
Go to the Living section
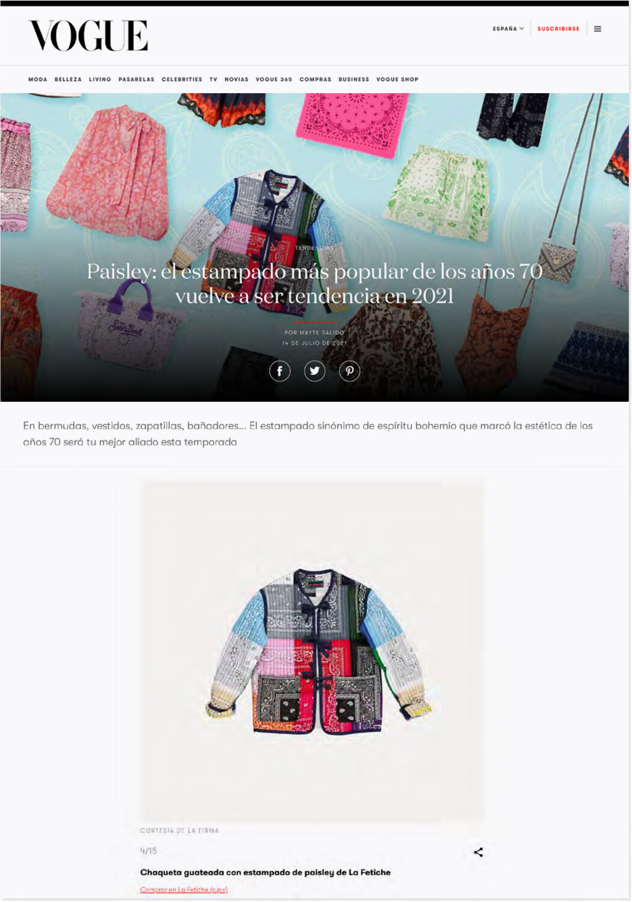100,79
